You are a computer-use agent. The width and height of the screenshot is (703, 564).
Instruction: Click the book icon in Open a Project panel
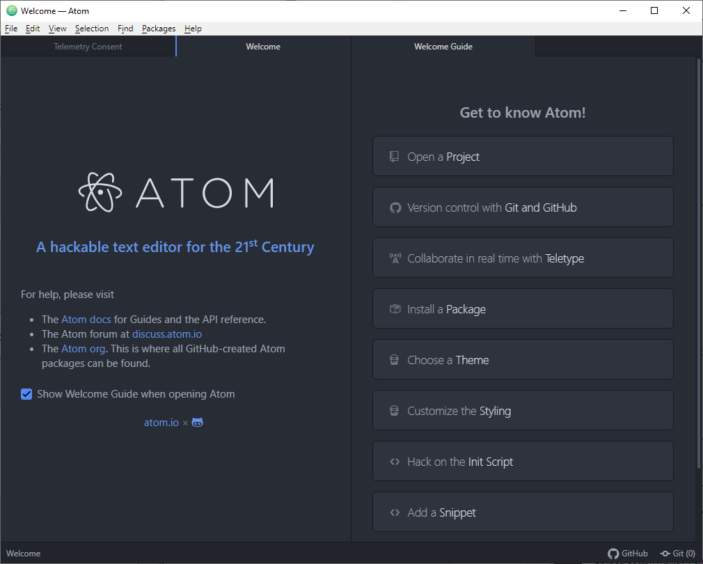[395, 156]
